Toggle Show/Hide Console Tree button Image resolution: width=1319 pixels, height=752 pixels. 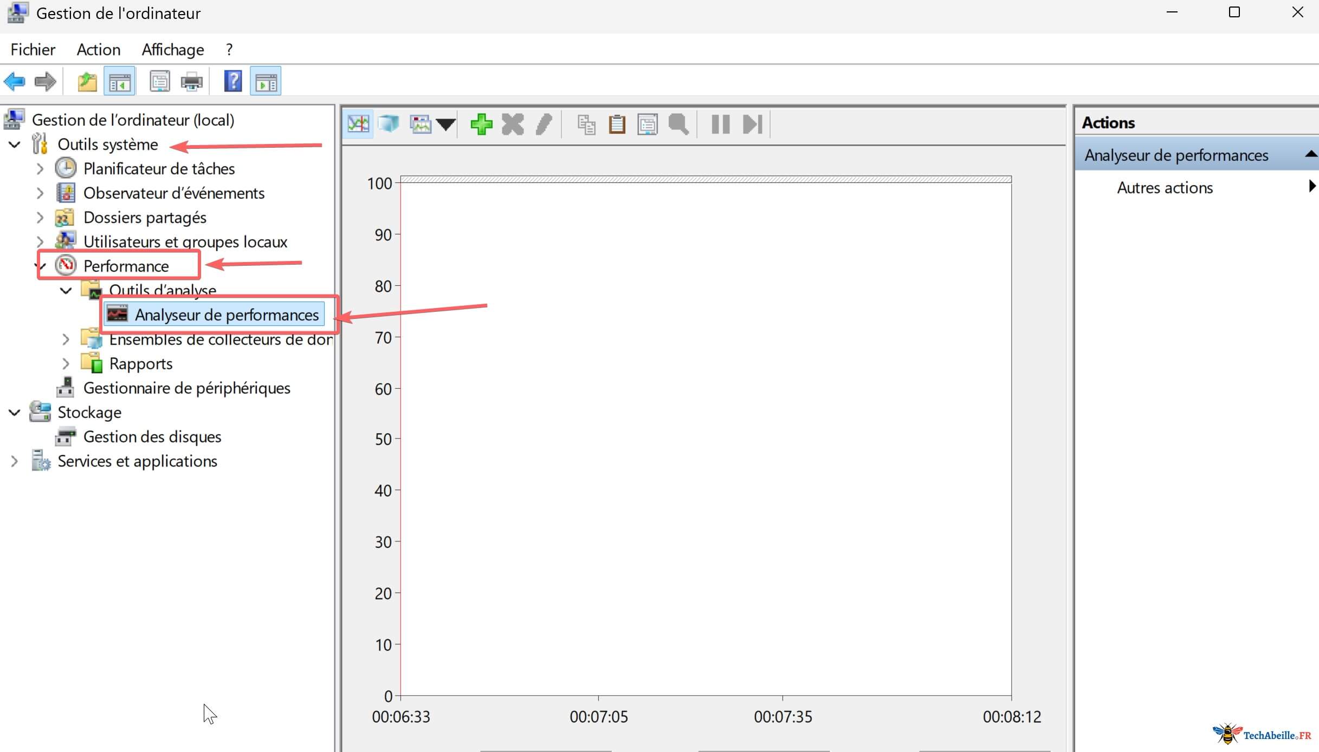click(119, 82)
